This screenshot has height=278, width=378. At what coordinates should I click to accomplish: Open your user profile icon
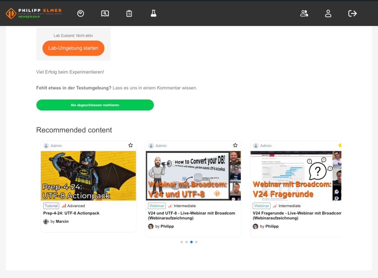(328, 13)
